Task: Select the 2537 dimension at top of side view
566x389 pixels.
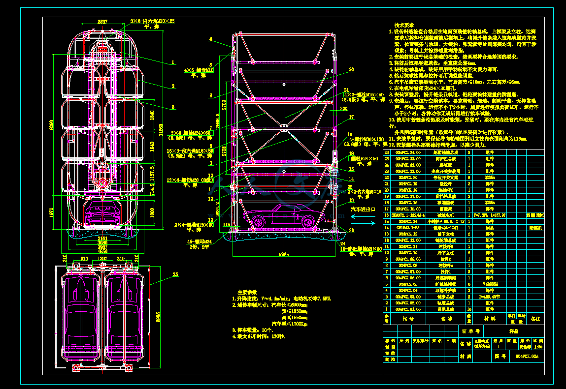Action: point(102,22)
